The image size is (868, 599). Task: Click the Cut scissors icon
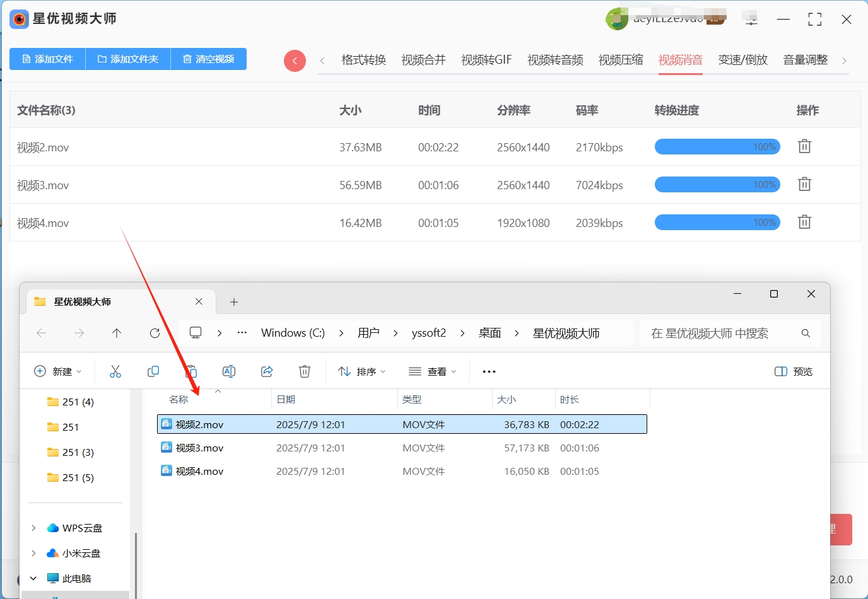tap(115, 371)
